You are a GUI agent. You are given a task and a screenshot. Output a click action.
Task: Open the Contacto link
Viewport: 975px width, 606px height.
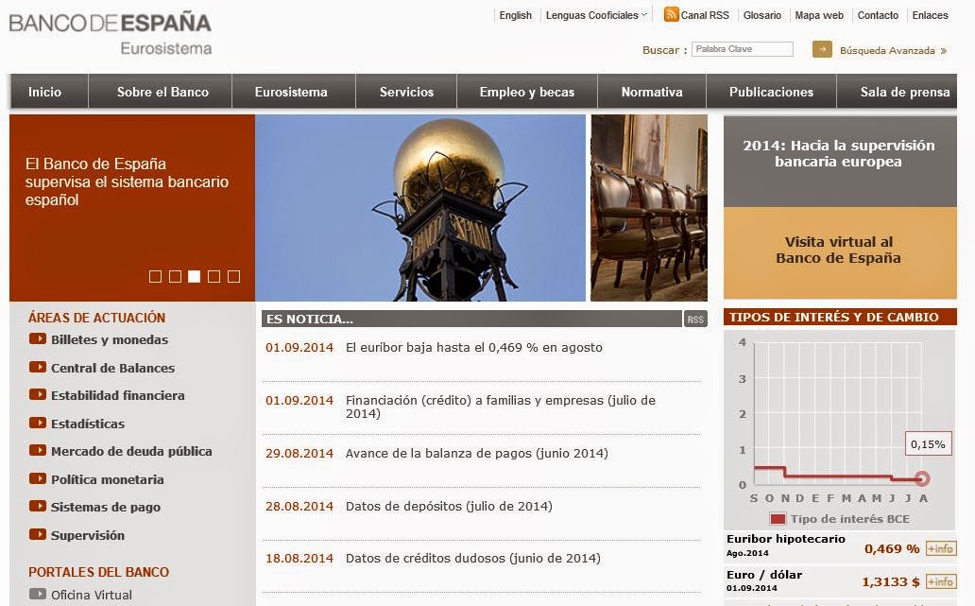(878, 15)
